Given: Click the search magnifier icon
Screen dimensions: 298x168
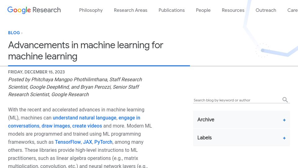Looking at the screenshot, I should (285, 100).
